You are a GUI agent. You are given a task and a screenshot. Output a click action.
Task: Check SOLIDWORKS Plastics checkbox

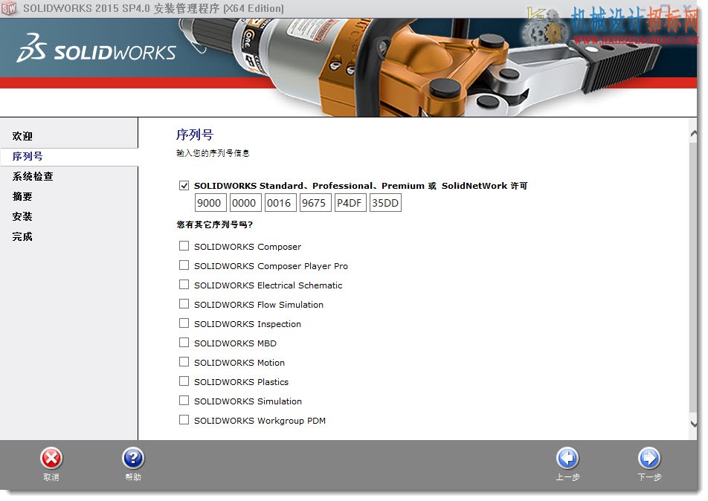184,381
